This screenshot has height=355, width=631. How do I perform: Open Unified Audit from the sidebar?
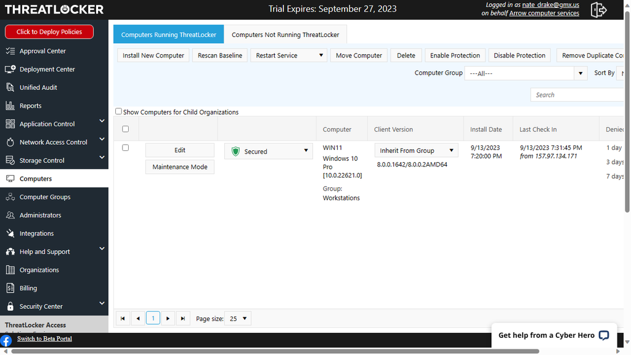click(11, 87)
